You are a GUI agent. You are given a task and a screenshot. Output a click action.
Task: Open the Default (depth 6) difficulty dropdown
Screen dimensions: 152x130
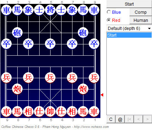(x=129, y=29)
